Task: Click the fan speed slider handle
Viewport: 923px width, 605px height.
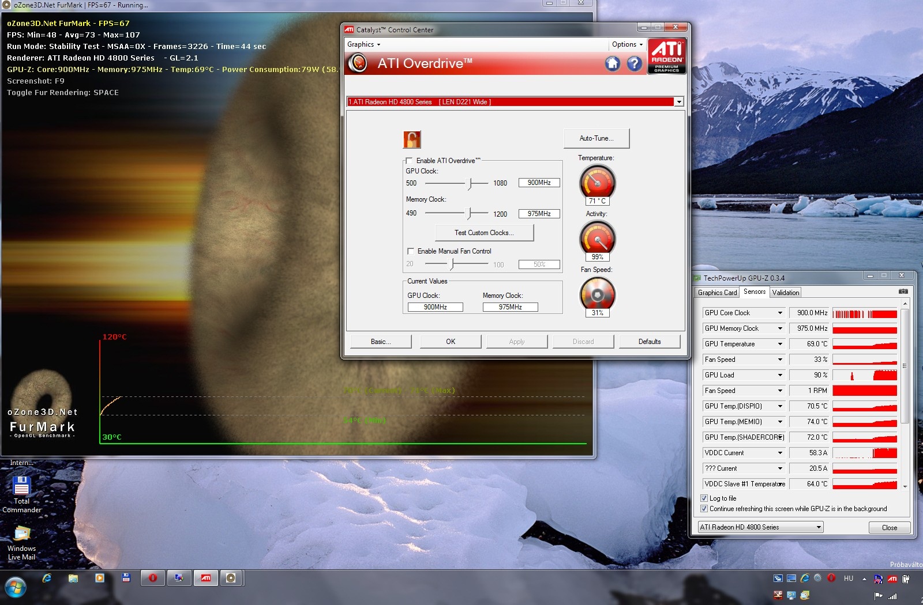Action: (x=452, y=264)
